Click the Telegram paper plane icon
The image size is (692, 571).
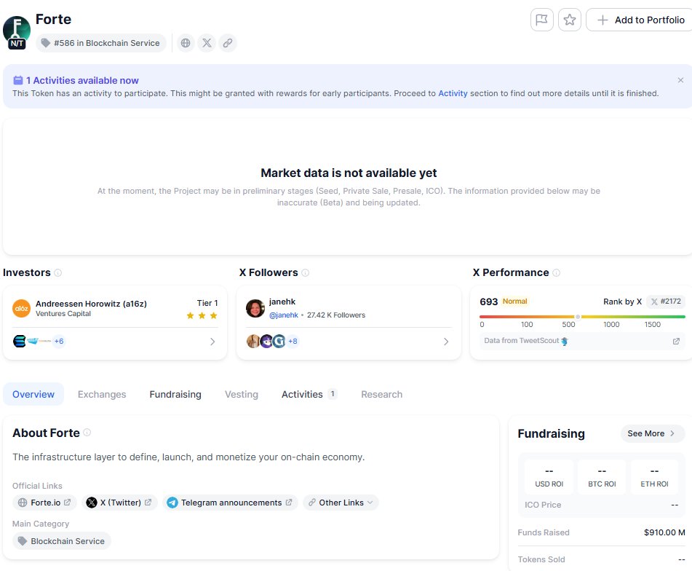[x=172, y=503]
